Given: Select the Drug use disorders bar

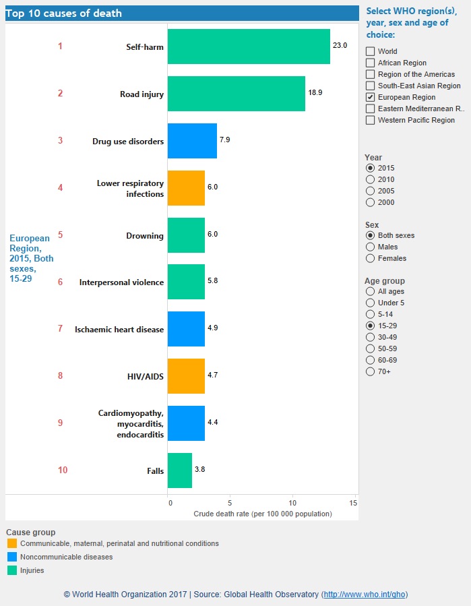Looking at the screenshot, I should pyautogui.click(x=192, y=141).
